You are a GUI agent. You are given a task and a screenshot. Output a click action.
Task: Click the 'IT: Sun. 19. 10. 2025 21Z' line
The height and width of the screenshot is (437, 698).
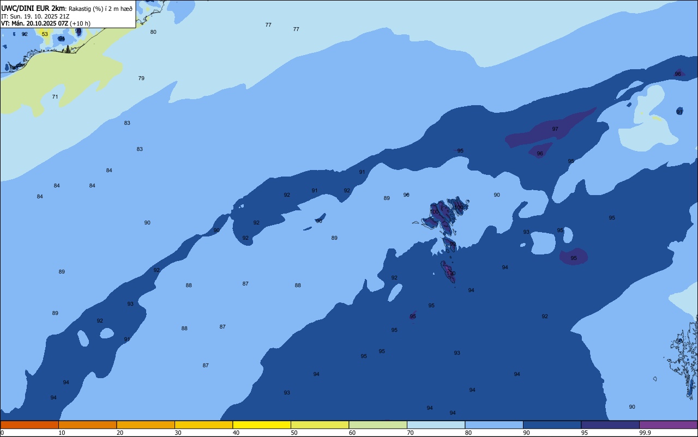point(35,16)
